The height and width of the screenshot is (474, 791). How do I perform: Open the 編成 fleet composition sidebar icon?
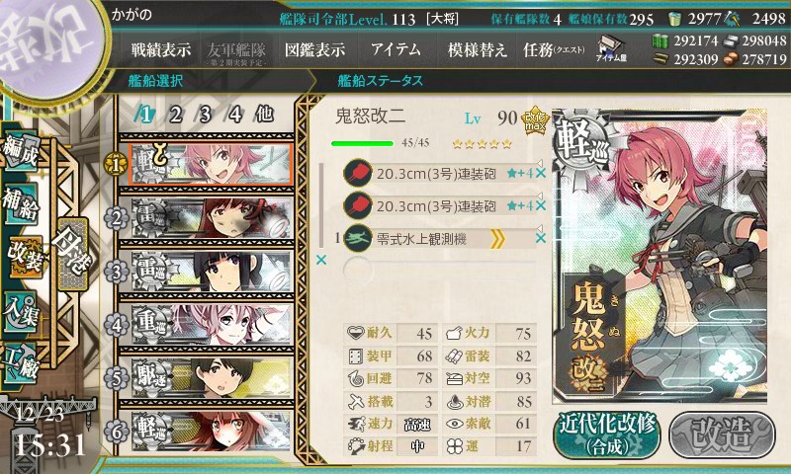click(22, 150)
